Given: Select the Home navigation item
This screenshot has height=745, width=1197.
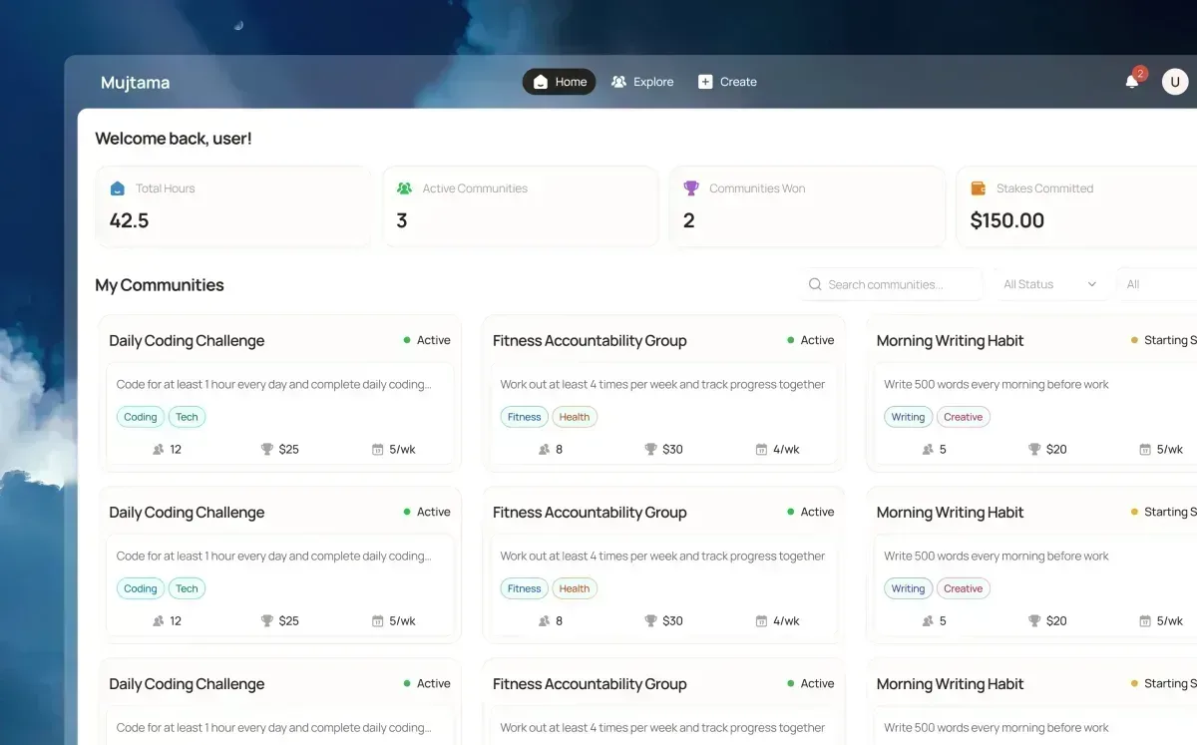Looking at the screenshot, I should click(x=559, y=81).
